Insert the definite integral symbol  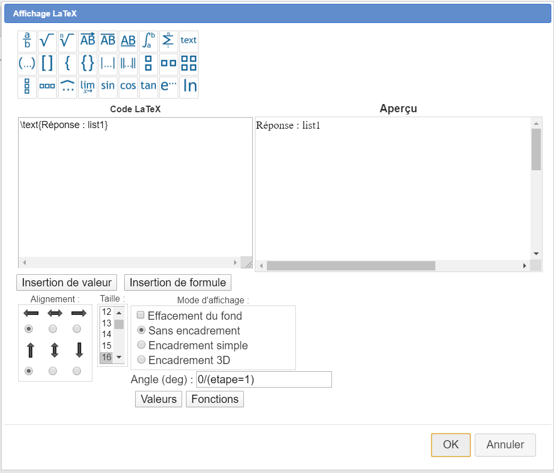click(x=148, y=41)
